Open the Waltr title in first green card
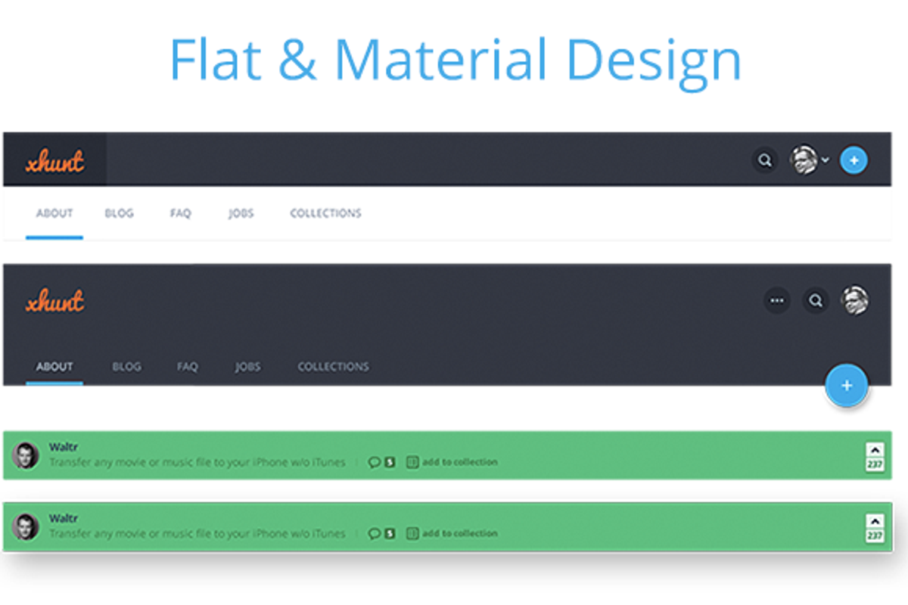Image resolution: width=908 pixels, height=605 pixels. 64,448
